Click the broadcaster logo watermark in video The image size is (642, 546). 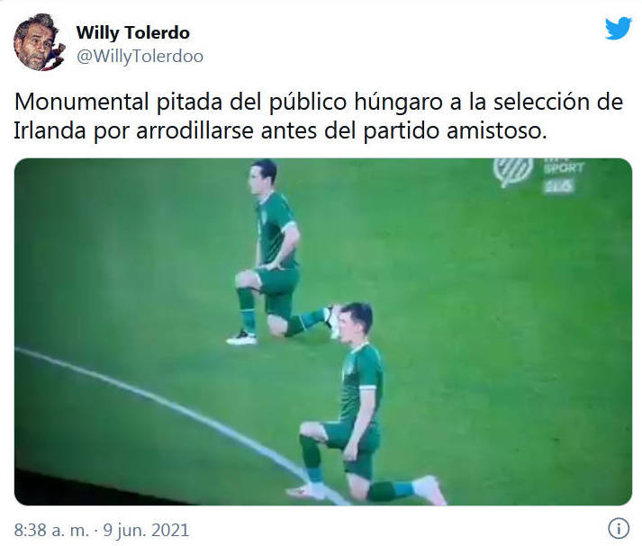click(513, 172)
